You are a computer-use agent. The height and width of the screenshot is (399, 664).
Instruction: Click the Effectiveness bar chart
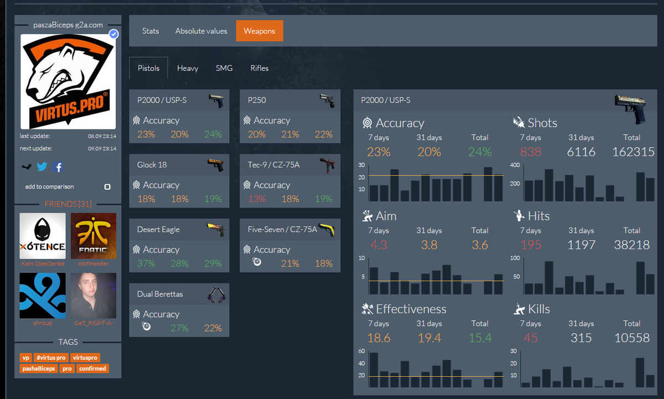click(x=435, y=369)
